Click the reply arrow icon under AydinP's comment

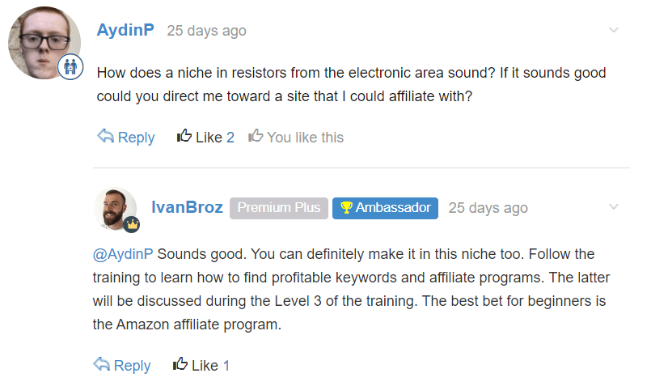click(105, 136)
